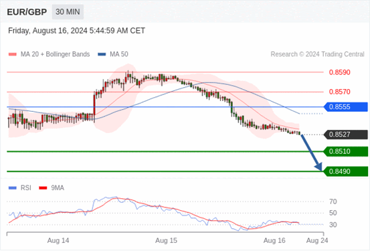Click the MA 50 legend label
370x251 pixels.
(119, 54)
